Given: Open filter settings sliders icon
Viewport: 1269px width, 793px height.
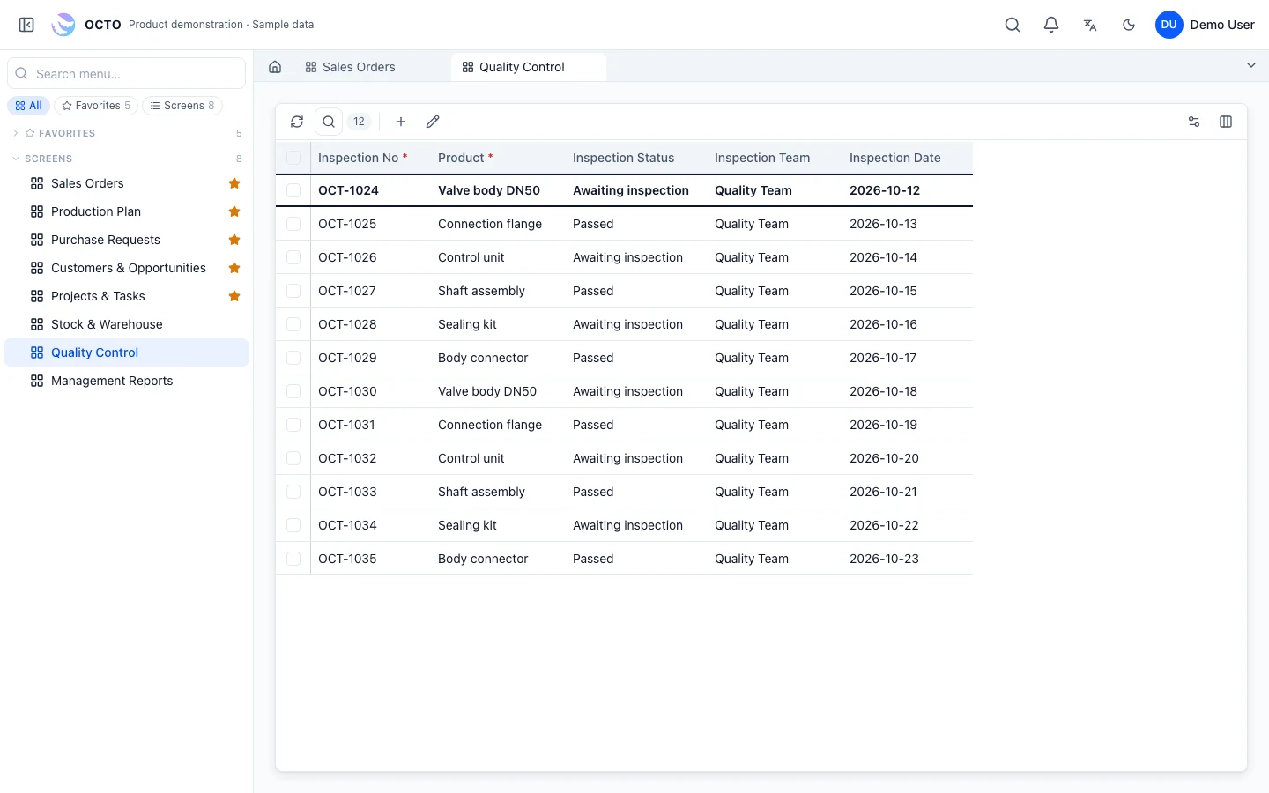Looking at the screenshot, I should [1194, 122].
